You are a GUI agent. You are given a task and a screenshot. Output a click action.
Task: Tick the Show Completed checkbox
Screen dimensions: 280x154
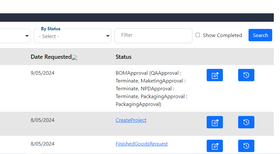198,35
